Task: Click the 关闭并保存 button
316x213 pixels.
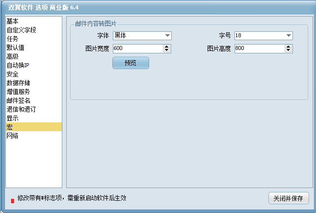Action: tap(289, 198)
